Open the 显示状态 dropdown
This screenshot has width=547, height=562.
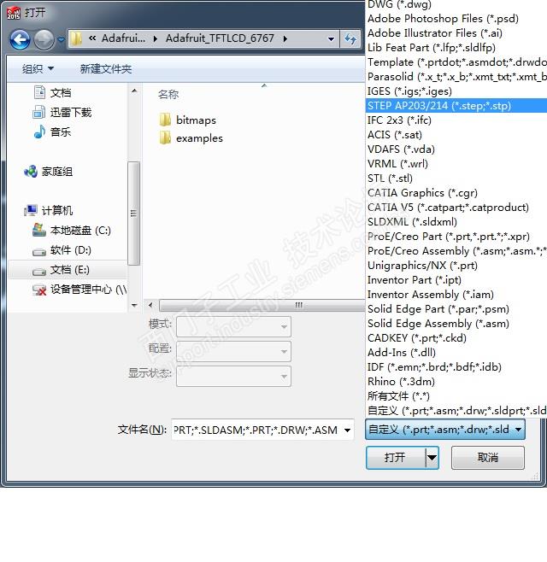point(233,377)
